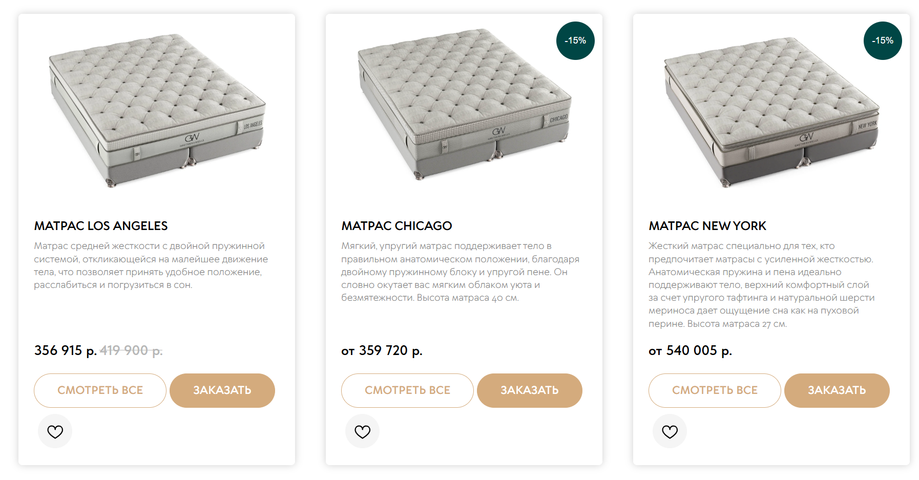Image resolution: width=919 pixels, height=480 pixels.
Task: Click the -15% badge on New York card
Action: coord(883,40)
